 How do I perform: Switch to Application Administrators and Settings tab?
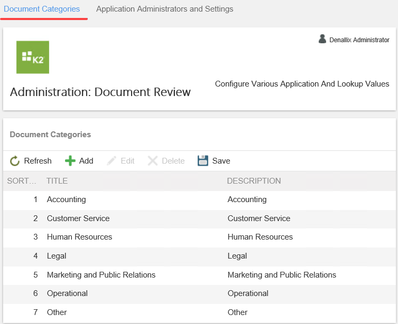(164, 9)
